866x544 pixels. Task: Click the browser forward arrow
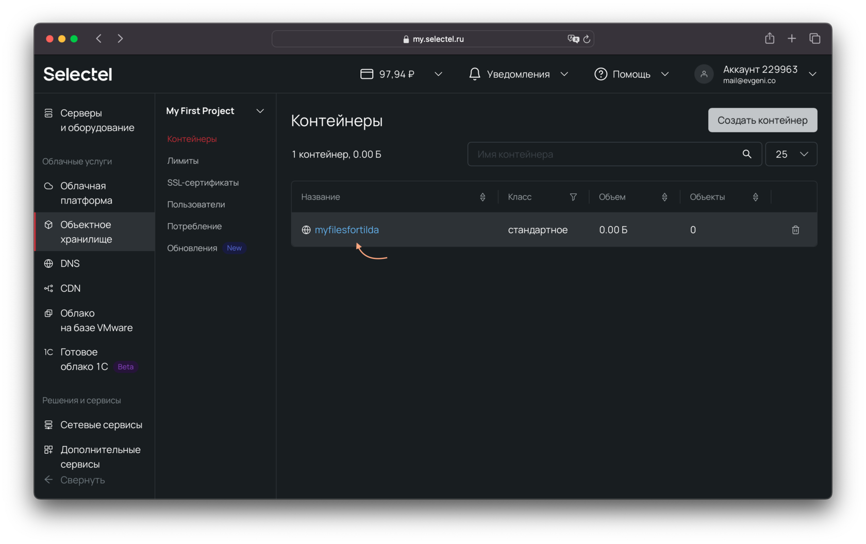coord(120,39)
